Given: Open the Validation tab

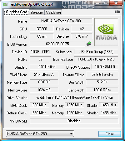Looking at the screenshot, I should pyautogui.click(x=53, y=13).
